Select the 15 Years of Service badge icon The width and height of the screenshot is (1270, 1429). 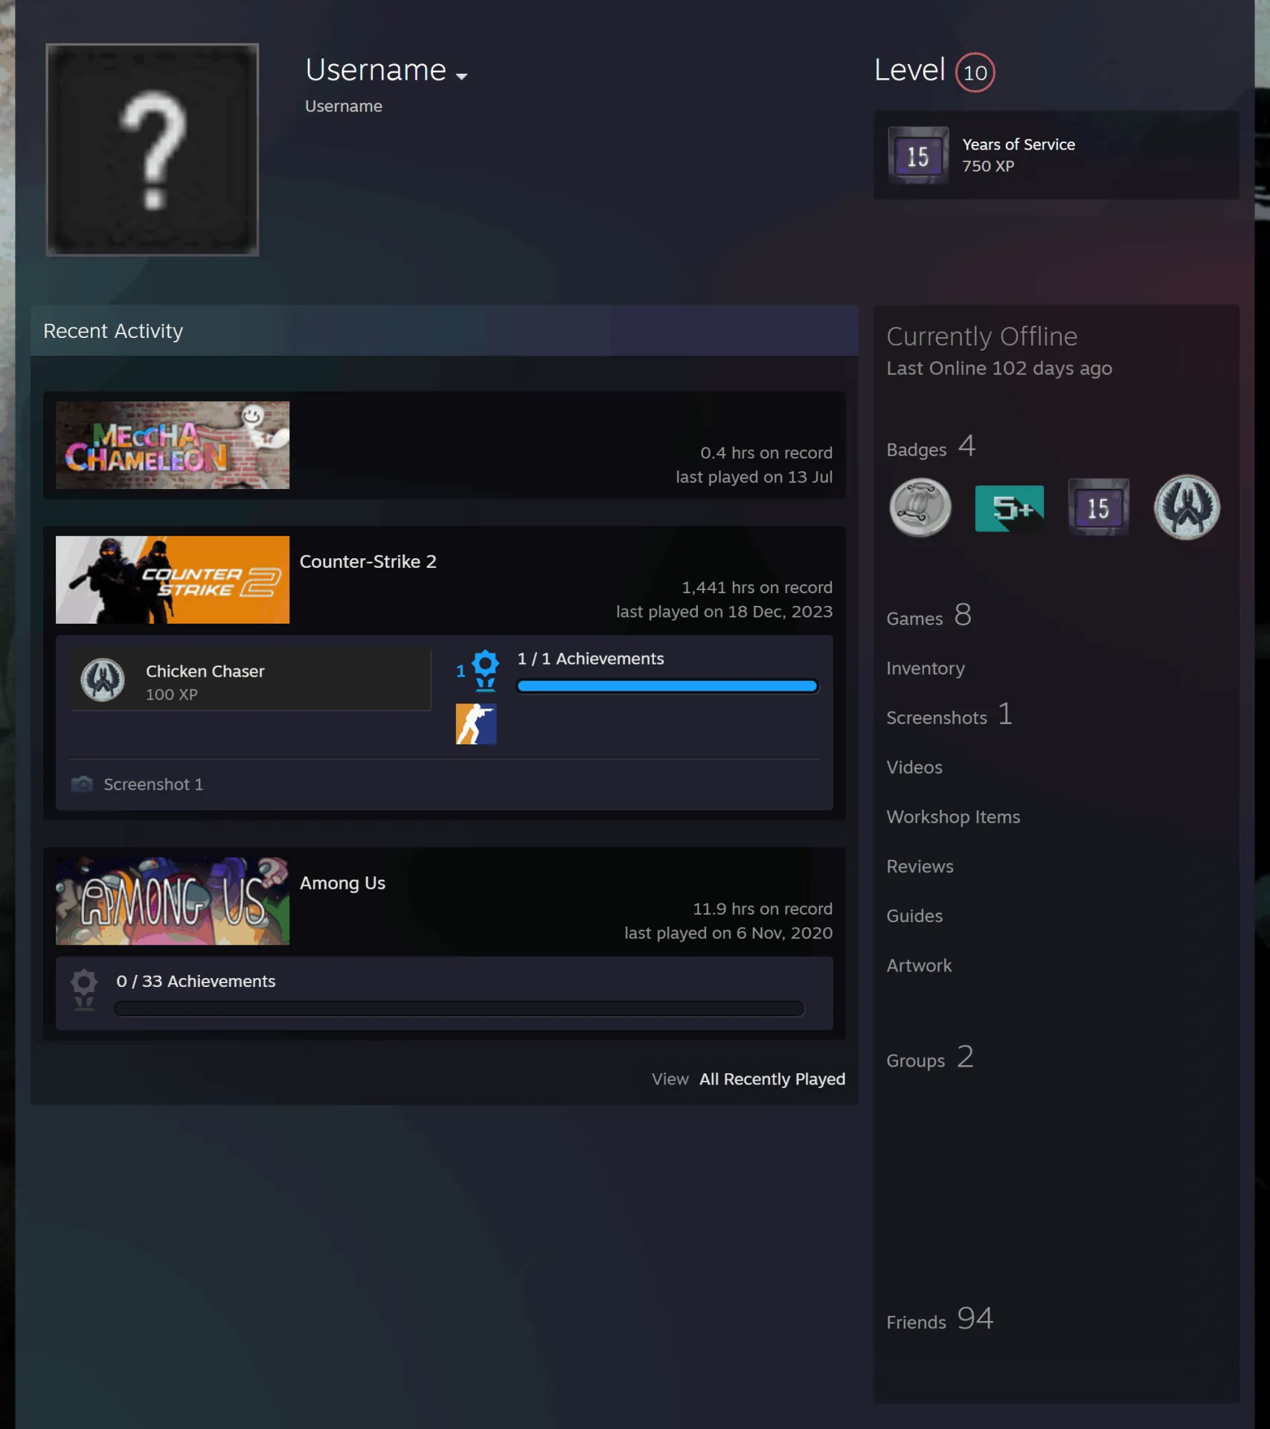pos(918,156)
